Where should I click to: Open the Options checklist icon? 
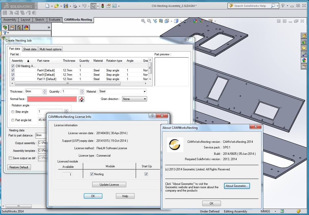(114, 6)
